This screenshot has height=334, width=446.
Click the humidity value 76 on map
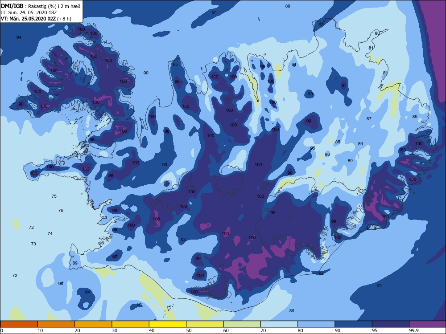point(61,211)
